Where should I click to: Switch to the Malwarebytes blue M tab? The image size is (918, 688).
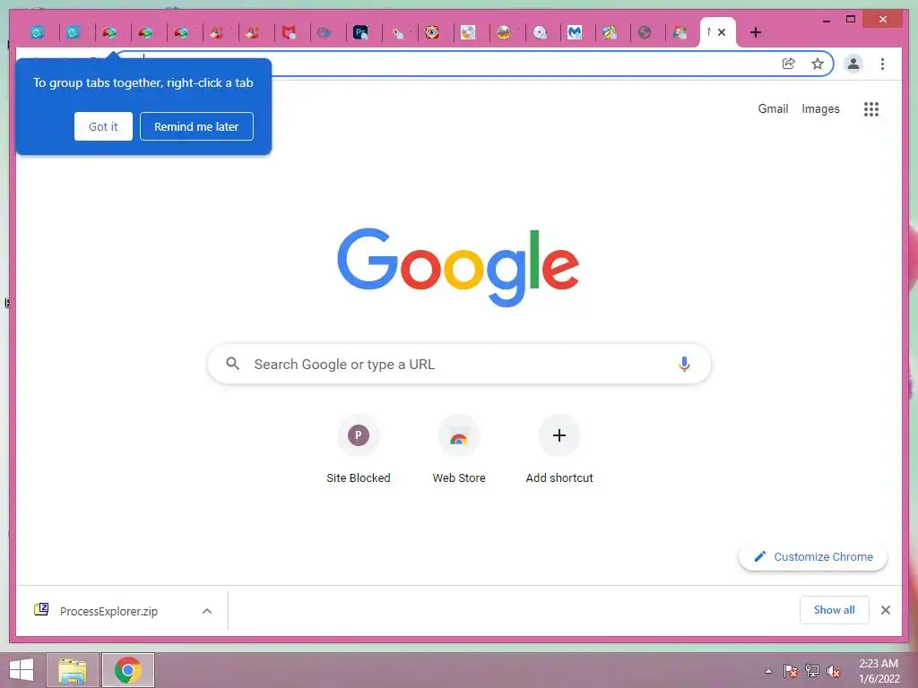click(575, 33)
